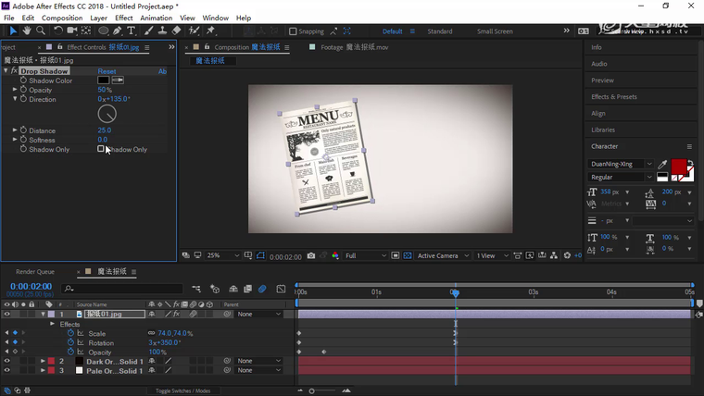
Task: Open the Effects & Presets panel
Action: 614,96
